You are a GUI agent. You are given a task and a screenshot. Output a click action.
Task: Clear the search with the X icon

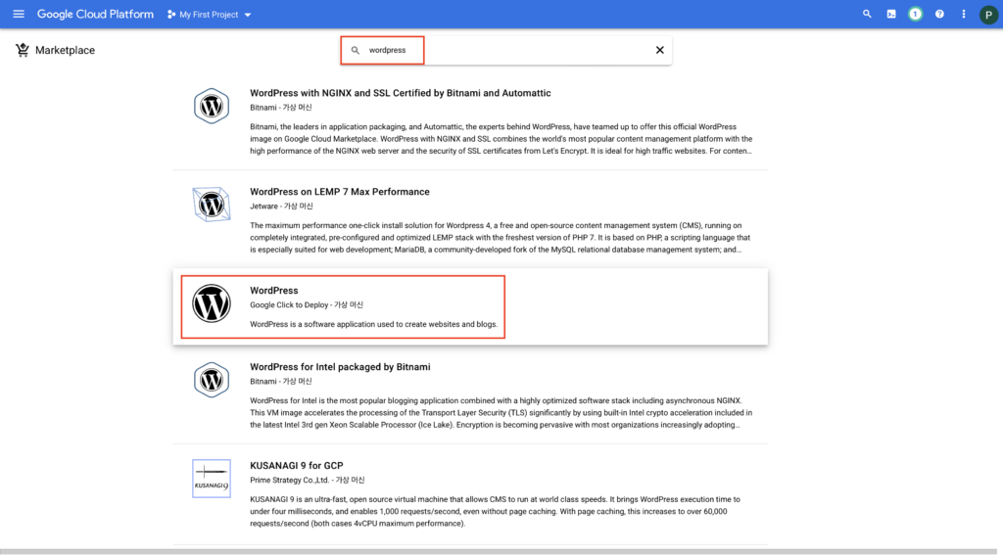[659, 50]
